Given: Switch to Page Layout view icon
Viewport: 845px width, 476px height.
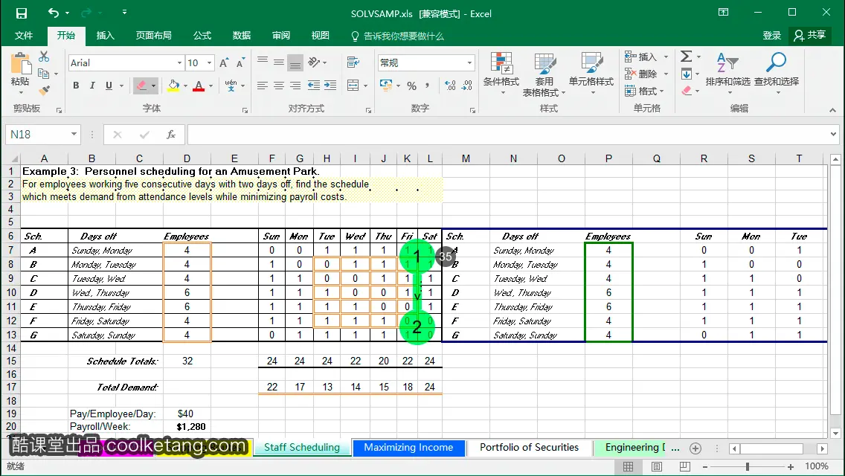Looking at the screenshot, I should click(657, 466).
